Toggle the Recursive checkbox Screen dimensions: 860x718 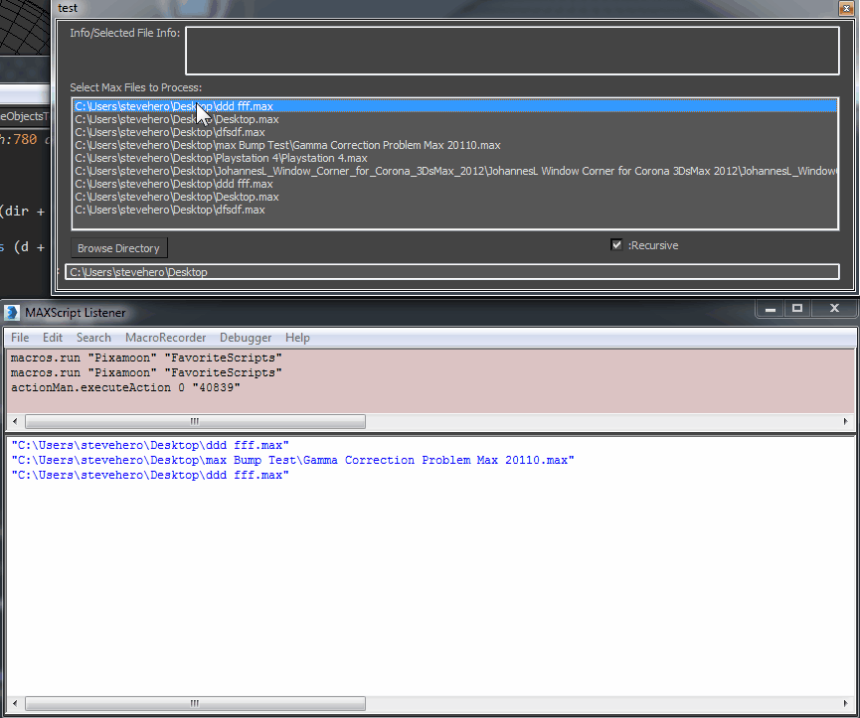click(616, 245)
